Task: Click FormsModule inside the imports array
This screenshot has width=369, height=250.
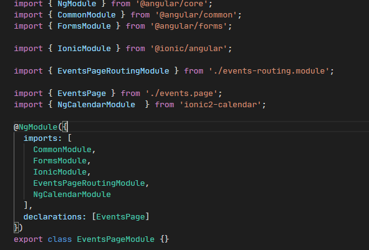Action: (x=60, y=161)
